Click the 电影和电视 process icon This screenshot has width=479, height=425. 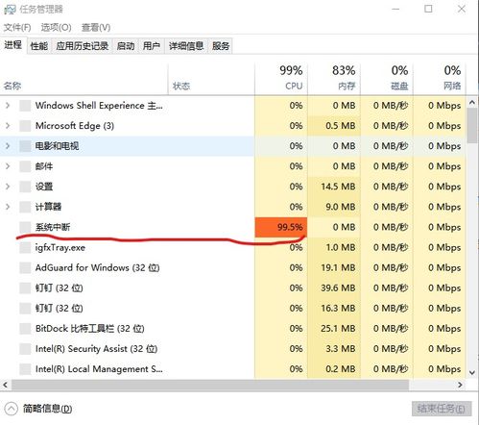click(25, 146)
